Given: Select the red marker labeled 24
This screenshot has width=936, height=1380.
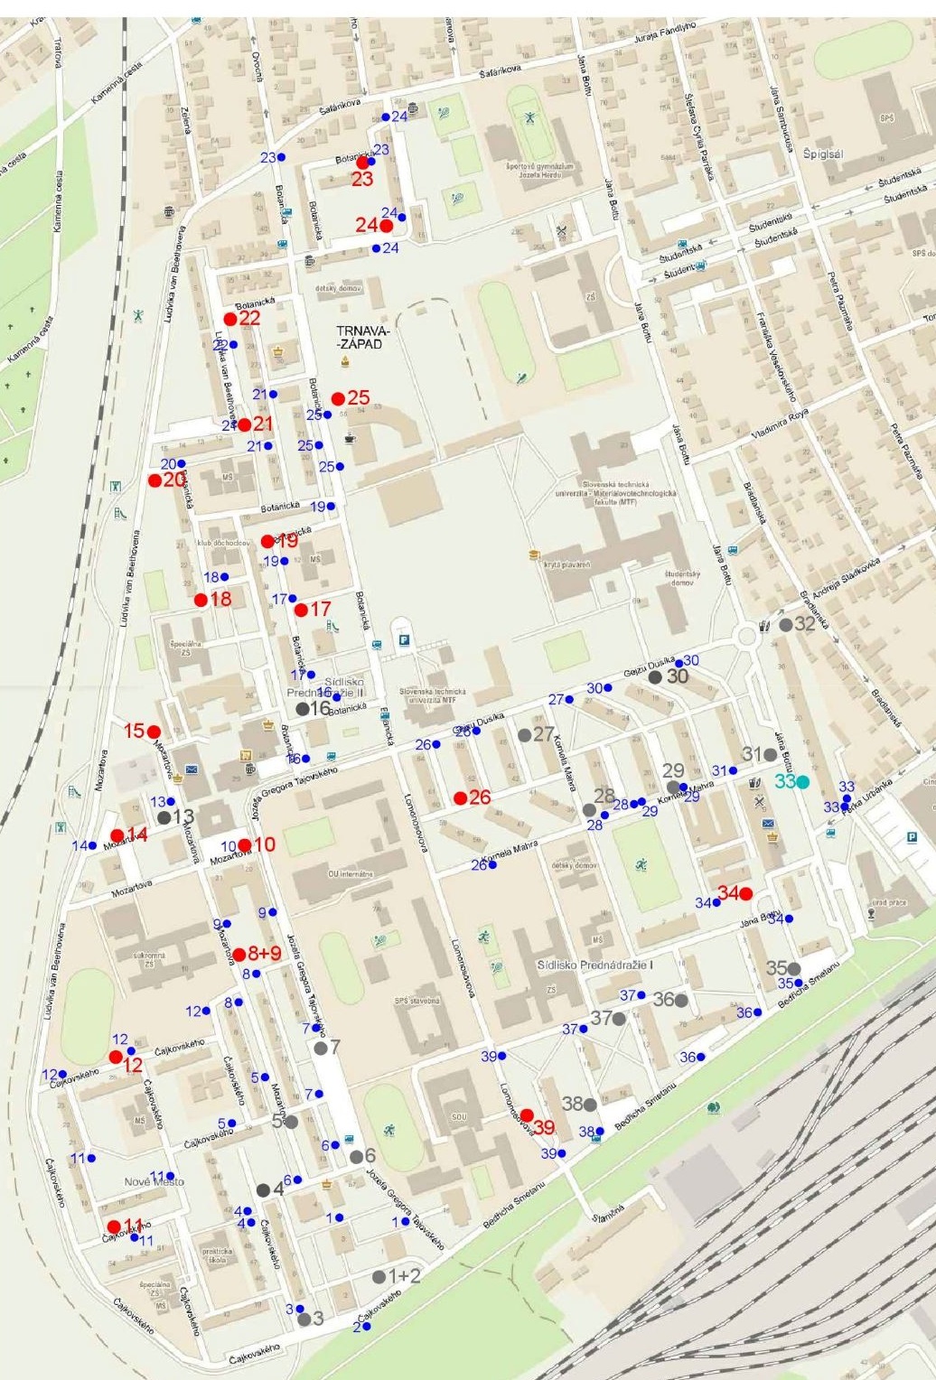Looking at the screenshot, I should click(387, 226).
